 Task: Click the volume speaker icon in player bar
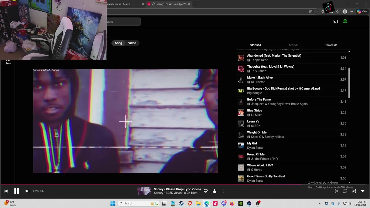(x=336, y=191)
